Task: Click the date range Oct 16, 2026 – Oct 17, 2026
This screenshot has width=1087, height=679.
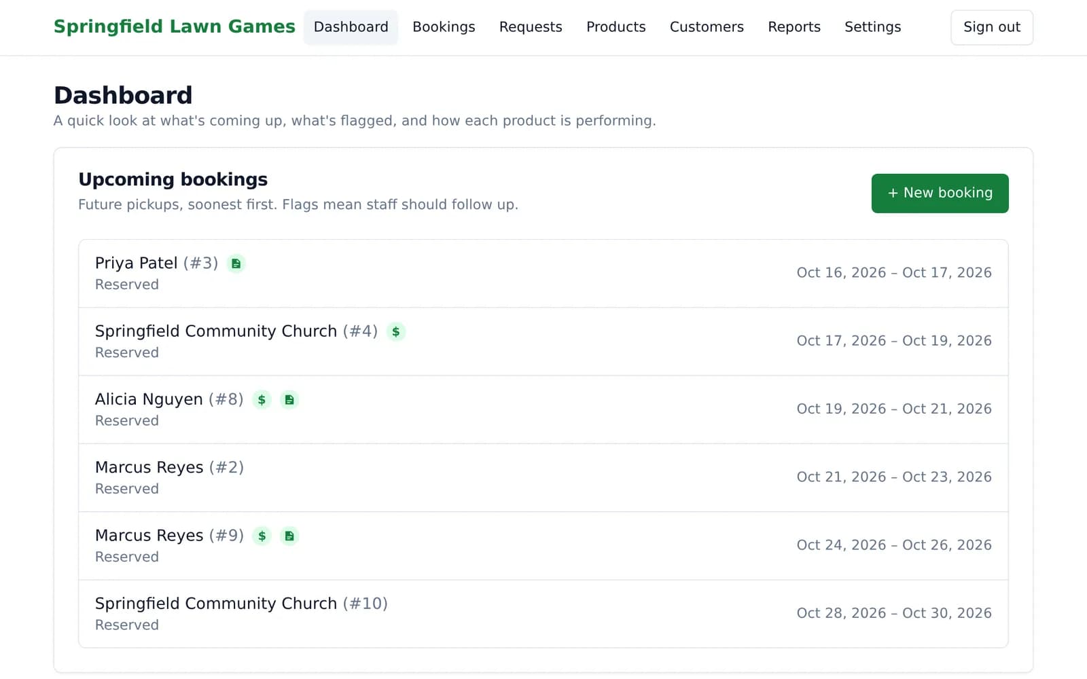Action: tap(894, 273)
